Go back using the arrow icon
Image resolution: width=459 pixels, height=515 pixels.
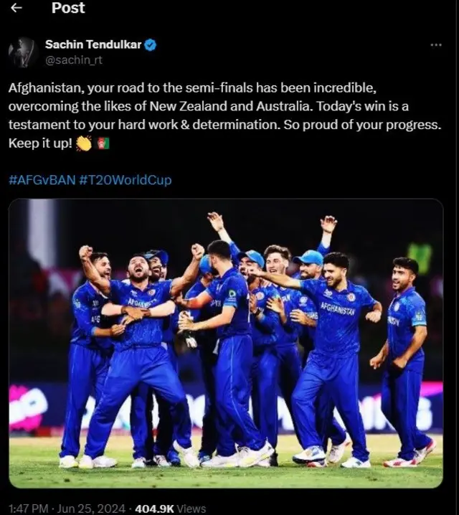(17, 9)
